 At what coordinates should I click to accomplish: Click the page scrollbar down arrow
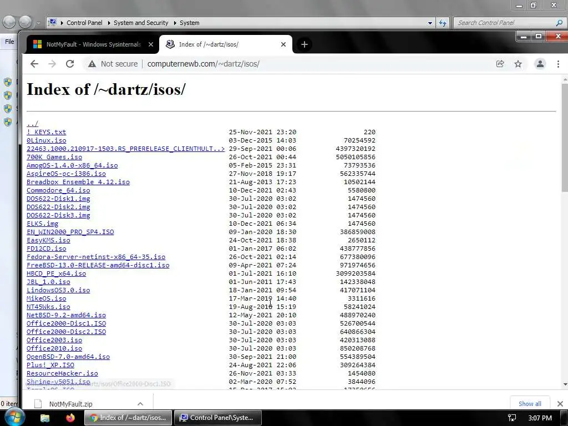point(565,385)
